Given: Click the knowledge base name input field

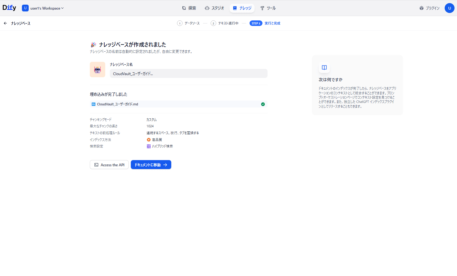Looking at the screenshot, I should [188, 74].
